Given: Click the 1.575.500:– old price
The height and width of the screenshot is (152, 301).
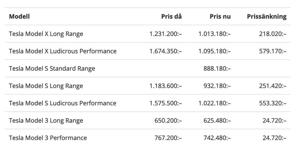Looking at the screenshot, I should point(166,103).
